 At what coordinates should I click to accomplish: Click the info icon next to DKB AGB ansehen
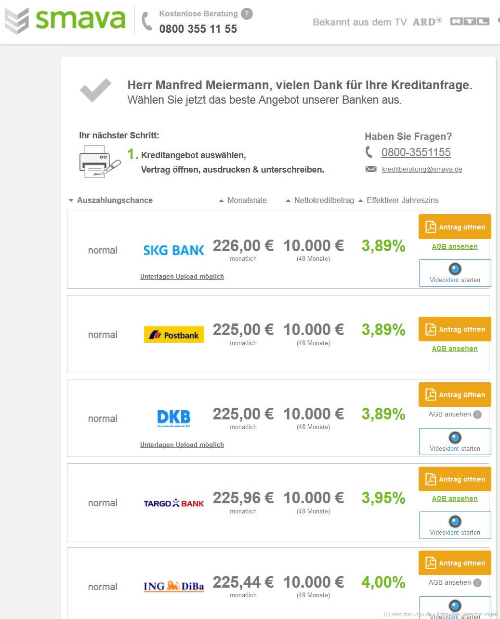(x=477, y=415)
